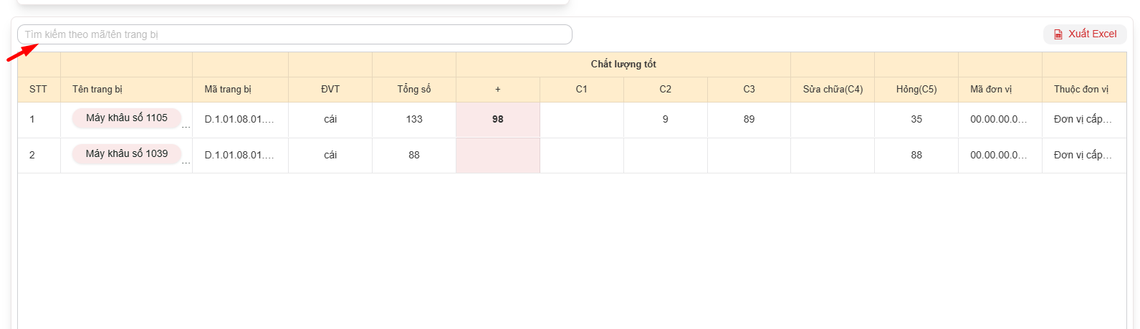
Task: Select the C3 cell showing 89
Action: coord(749,120)
